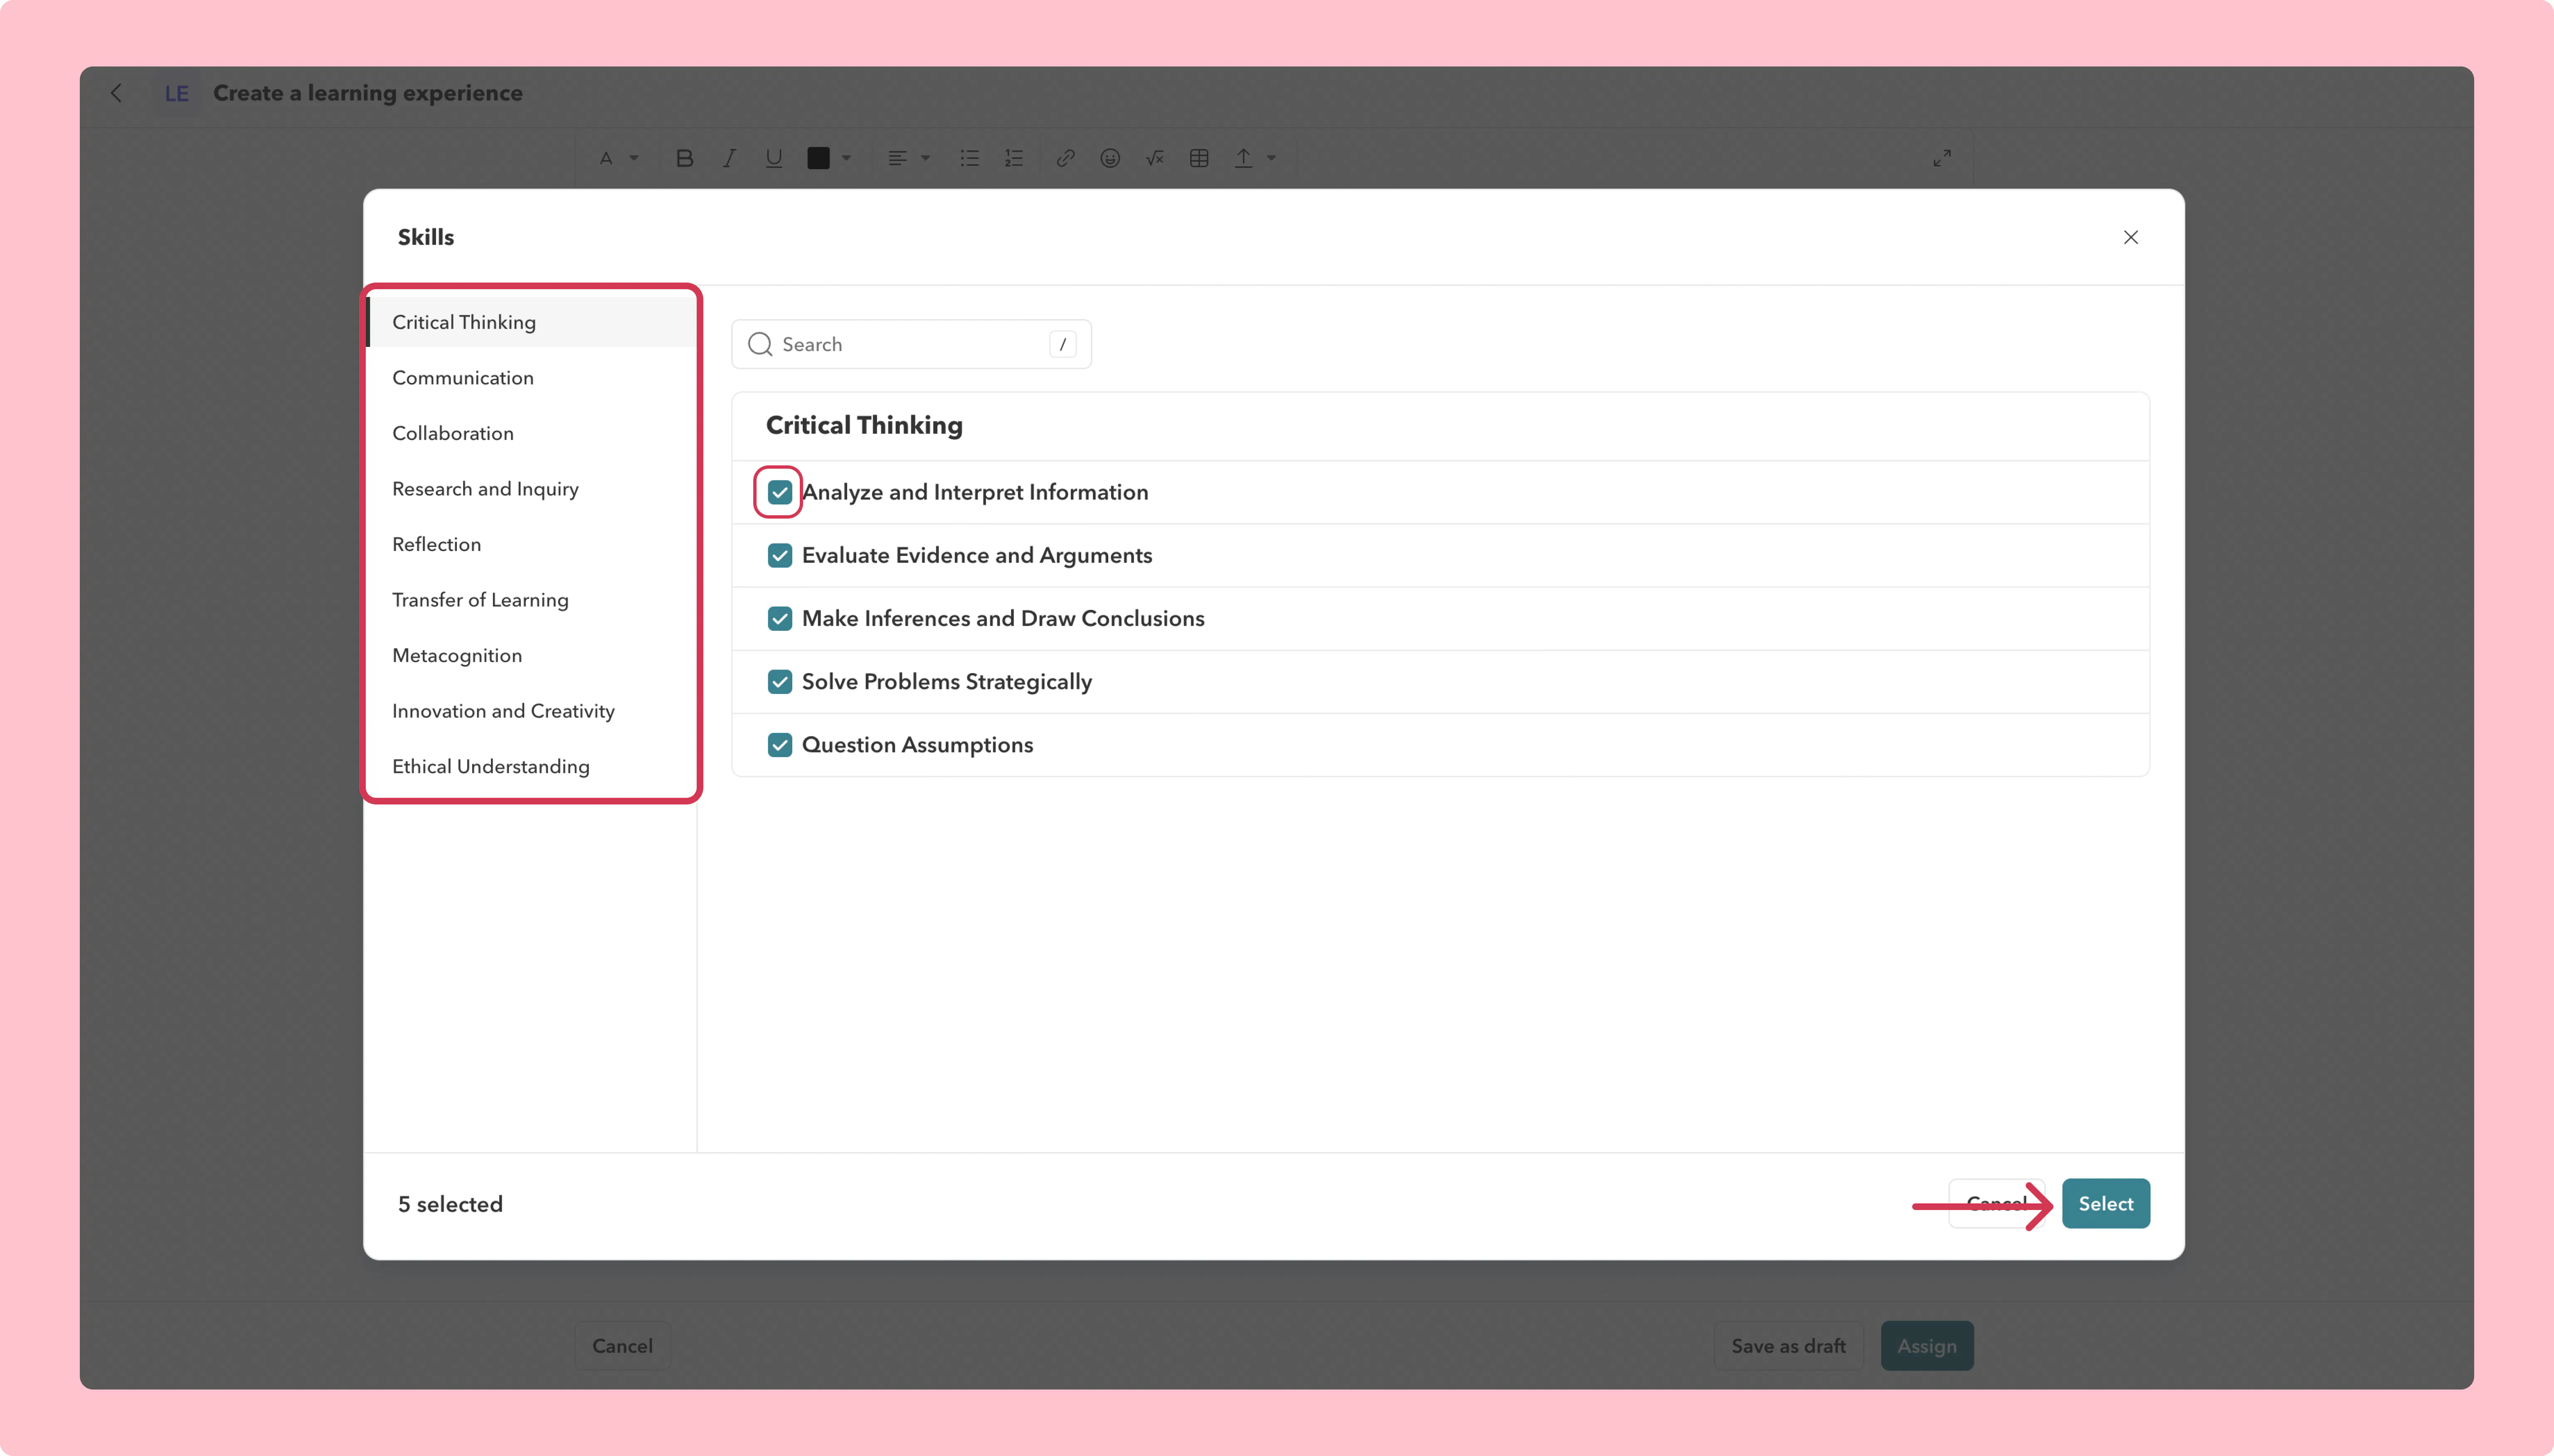Open the alignment dropdown arrow
This screenshot has height=1456, width=2554.
[925, 158]
